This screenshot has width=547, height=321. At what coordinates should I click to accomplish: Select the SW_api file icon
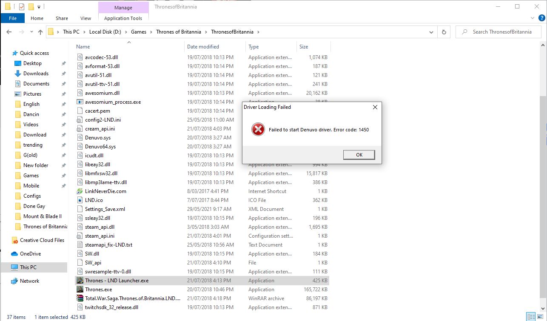80,263
